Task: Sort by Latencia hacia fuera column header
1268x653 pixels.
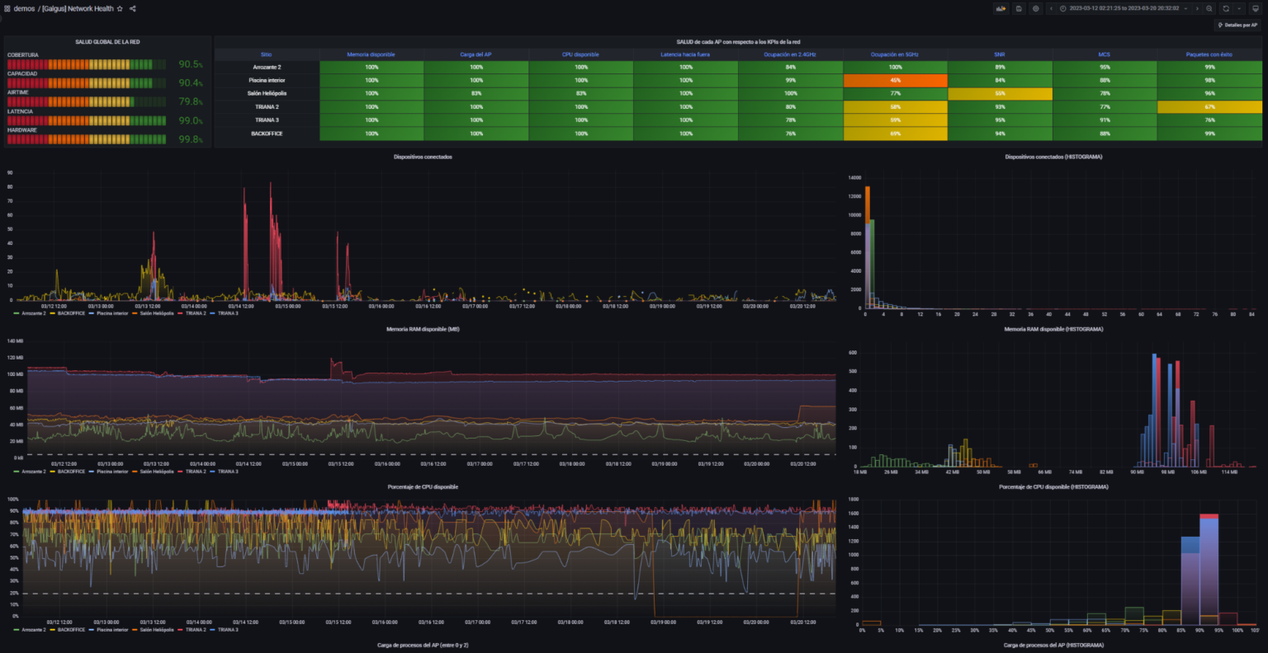Action: 685,54
